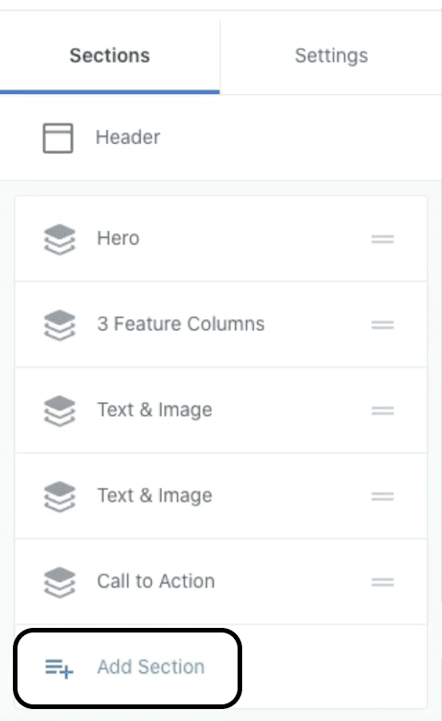
Task: Click layers icon of Text & Image below 3 Feature Columns
Action: pos(59,410)
